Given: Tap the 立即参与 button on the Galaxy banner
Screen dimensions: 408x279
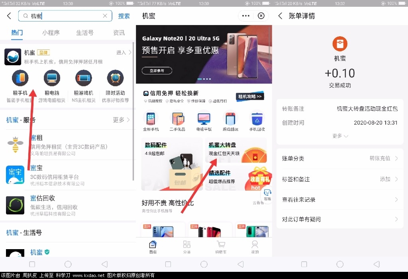Looking at the screenshot, I should pyautogui.click(x=157, y=70).
